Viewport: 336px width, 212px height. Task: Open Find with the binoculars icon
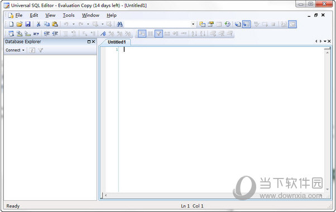119,24
